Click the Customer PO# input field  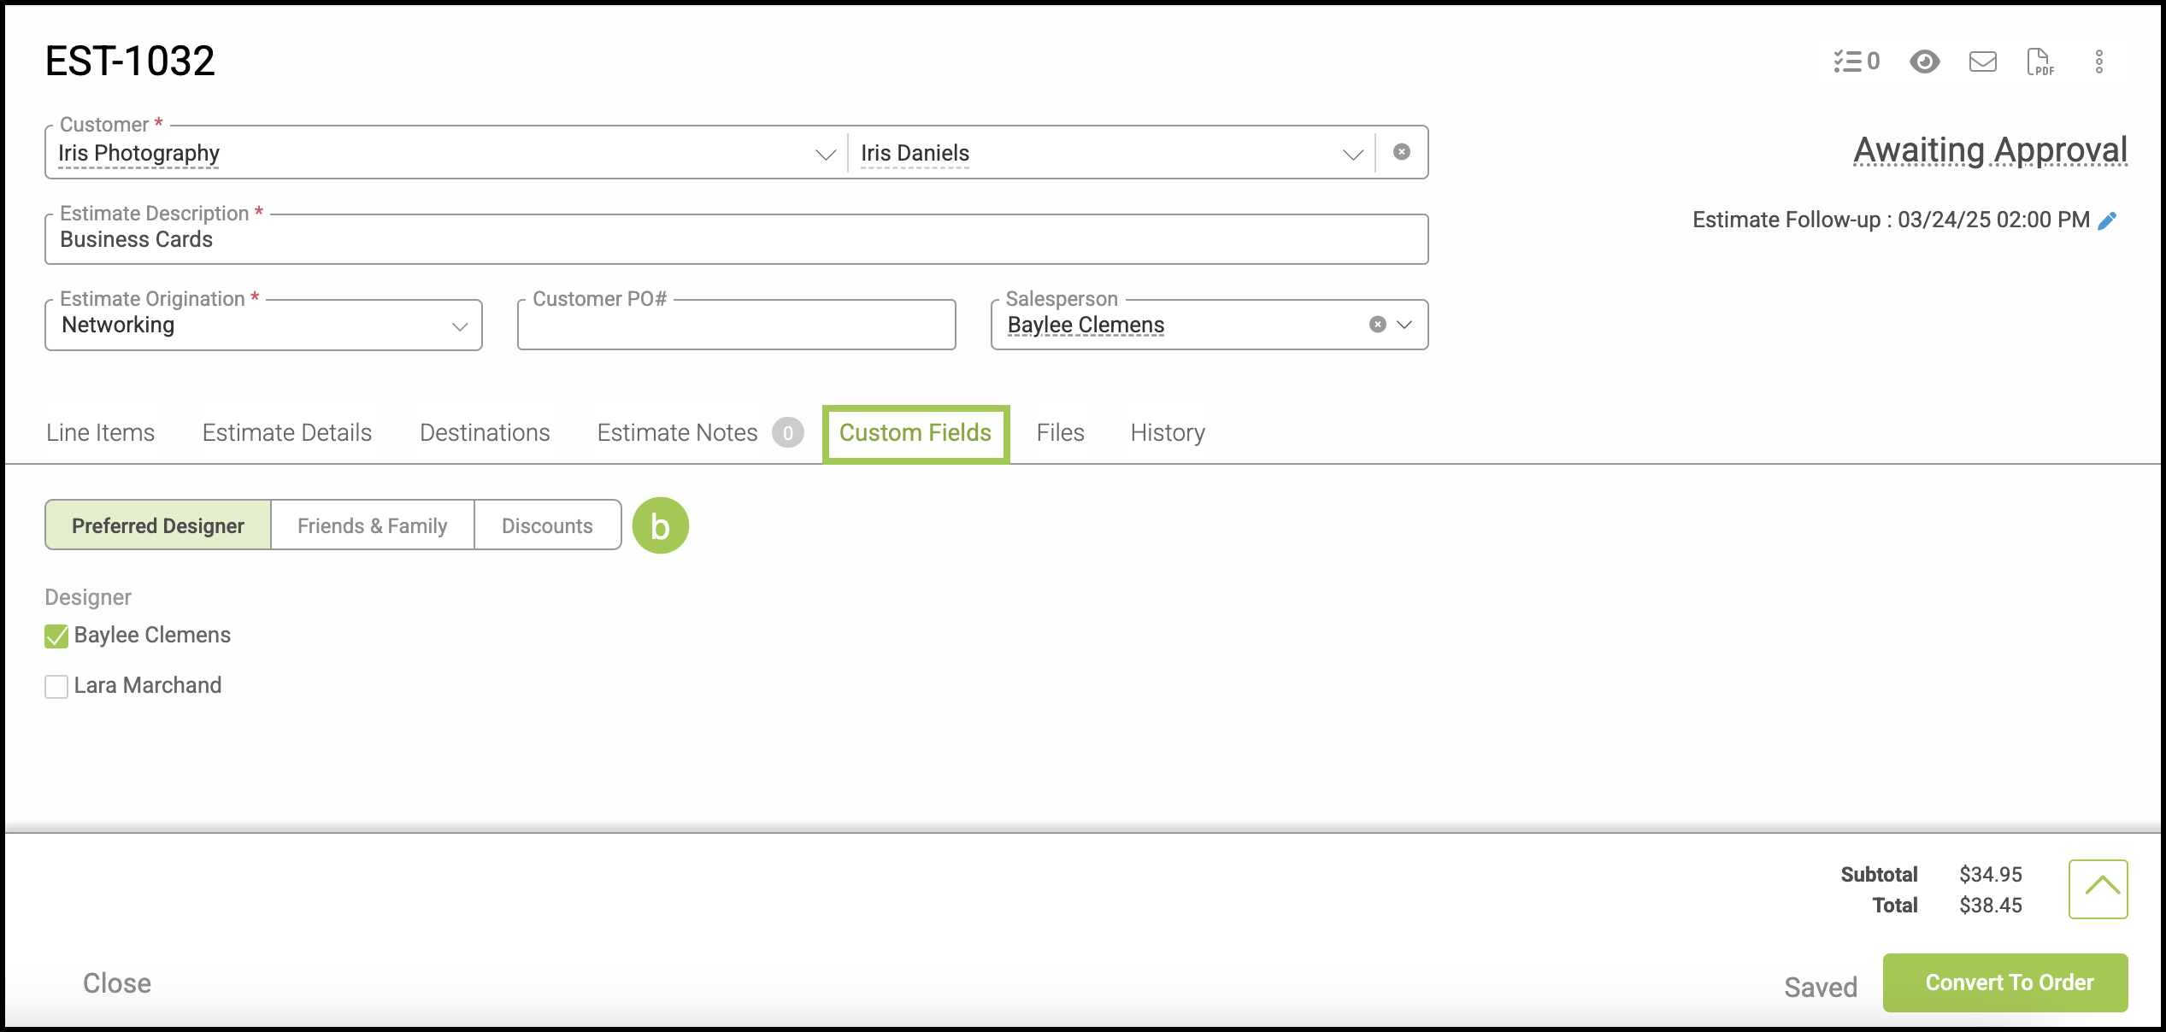click(736, 325)
